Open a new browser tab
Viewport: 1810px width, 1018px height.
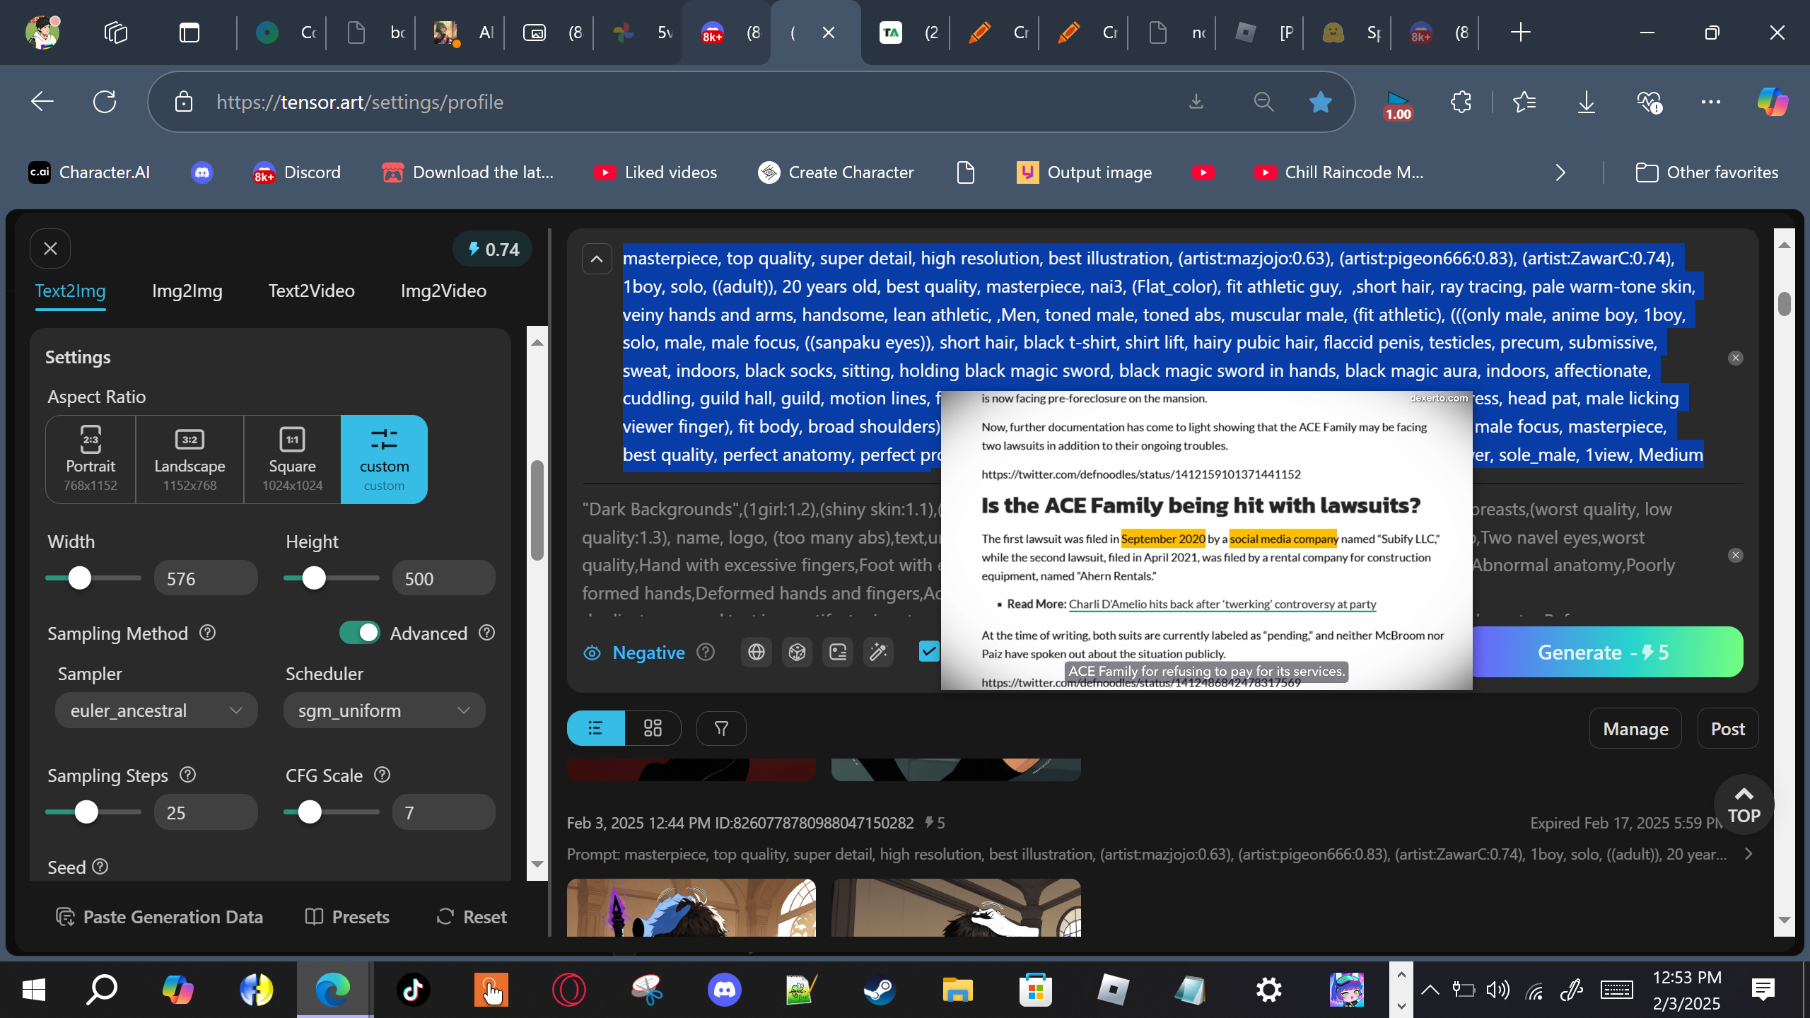(1520, 33)
